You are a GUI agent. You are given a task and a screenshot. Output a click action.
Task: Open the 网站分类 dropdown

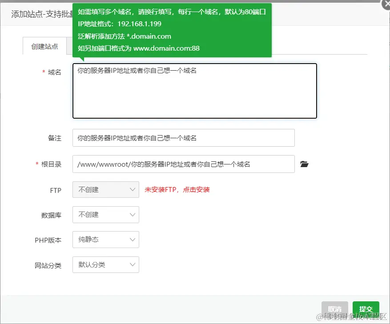106,264
